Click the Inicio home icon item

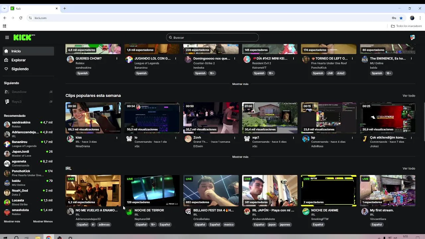coord(28,51)
